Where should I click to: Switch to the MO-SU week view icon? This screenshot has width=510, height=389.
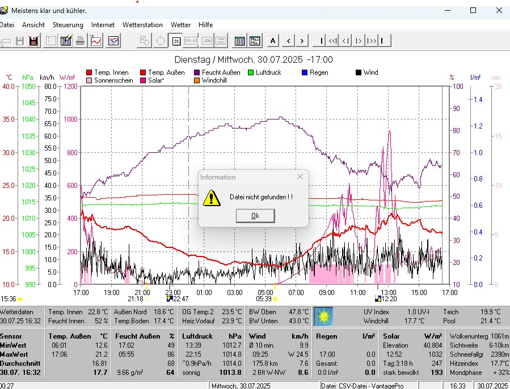pos(192,41)
